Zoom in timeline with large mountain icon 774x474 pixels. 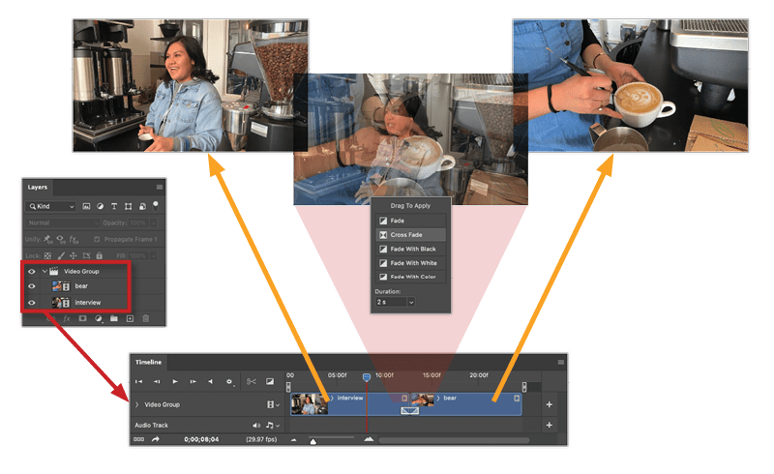click(x=369, y=438)
